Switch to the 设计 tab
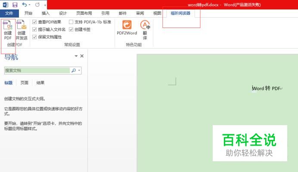This screenshot has height=172, width=298. [x=63, y=13]
